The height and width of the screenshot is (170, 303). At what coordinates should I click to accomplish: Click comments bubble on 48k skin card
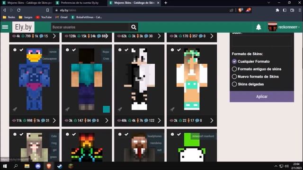146,120
